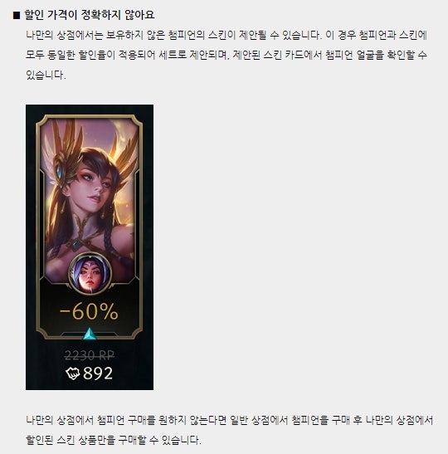This screenshot has height=454, width=448.
Task: Click the paragraph line starting 나만의 상점에서는 보유하지
Action: (226, 35)
